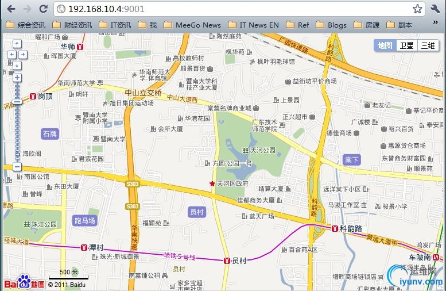The width and height of the screenshot is (446, 291).
Task: Pan the map left with the arrow button
Action: coord(11,55)
